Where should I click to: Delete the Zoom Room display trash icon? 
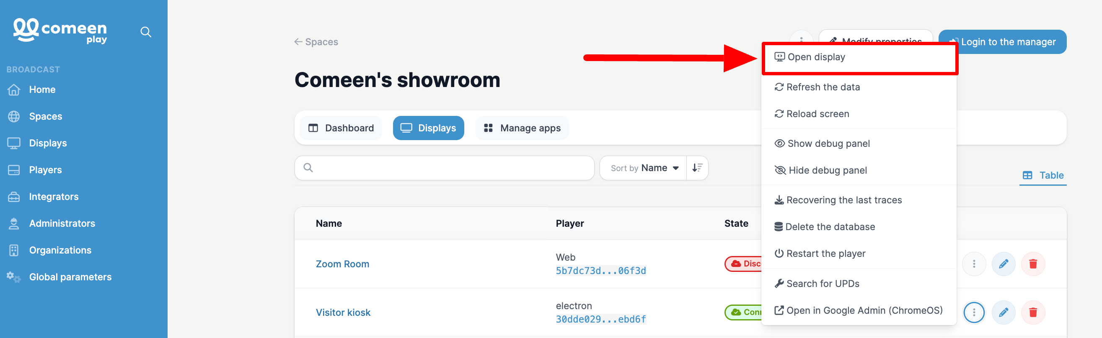(1033, 264)
